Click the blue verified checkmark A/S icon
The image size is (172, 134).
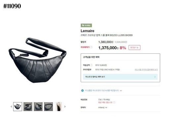82,91
